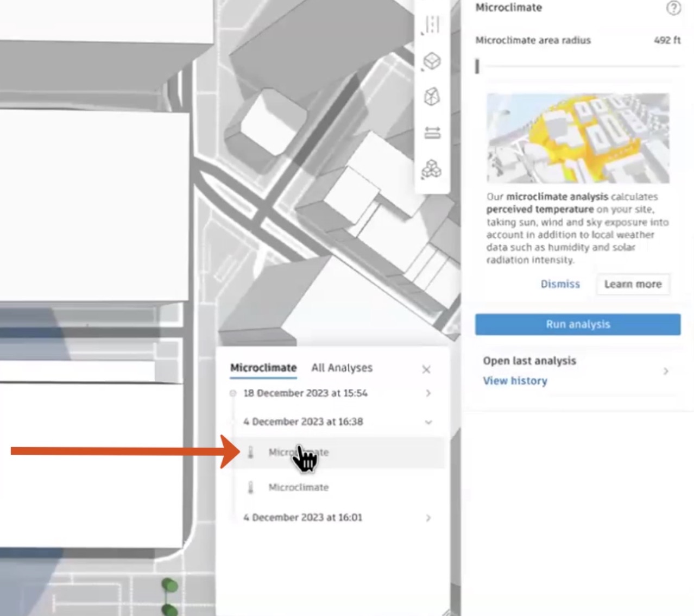Select the measure width tool with arrows

[432, 133]
